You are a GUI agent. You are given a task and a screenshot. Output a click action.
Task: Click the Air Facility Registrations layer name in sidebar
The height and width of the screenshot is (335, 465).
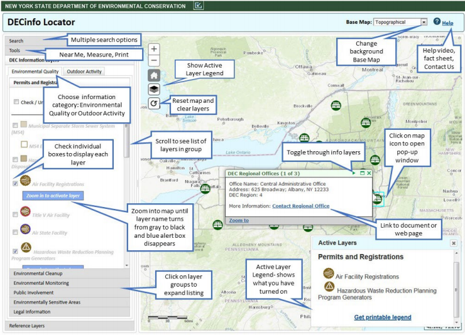[58, 184]
